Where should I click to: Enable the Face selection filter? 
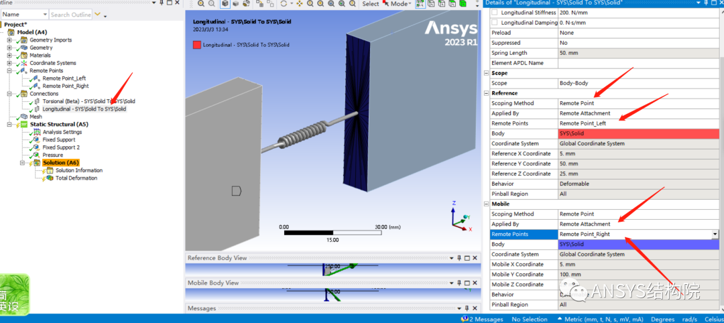(x=452, y=4)
